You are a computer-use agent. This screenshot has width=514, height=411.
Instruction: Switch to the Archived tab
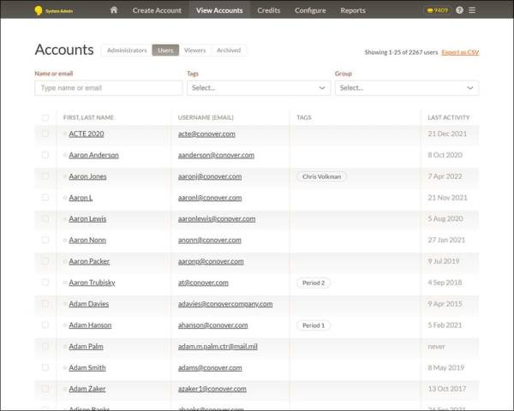229,51
